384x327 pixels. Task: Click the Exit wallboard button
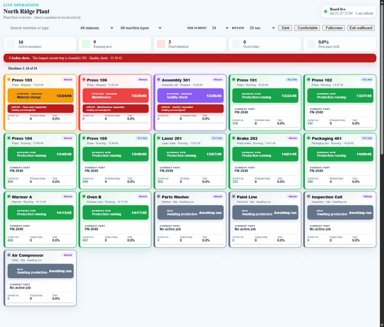click(x=361, y=28)
